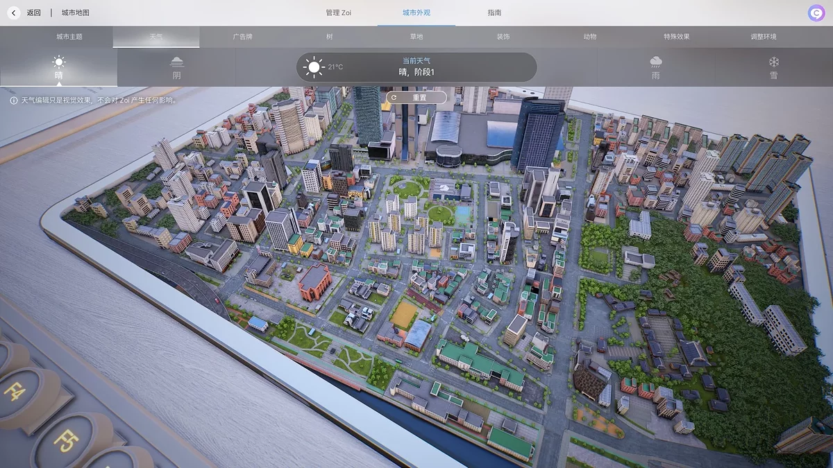Image resolution: width=833 pixels, height=468 pixels.
Task: Open the 草地 grass category
Action: (416, 37)
